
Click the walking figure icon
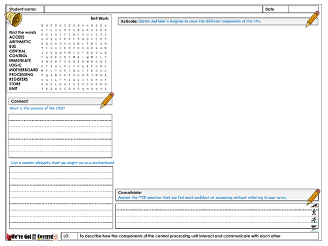314,212
